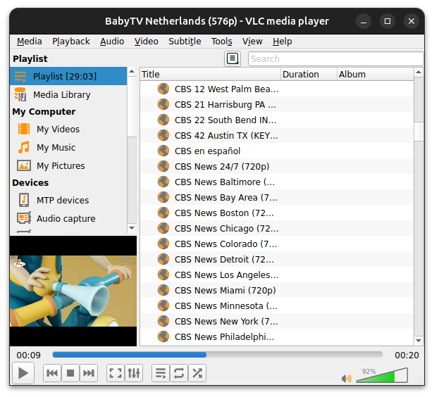Select CBS News Detroit item

[x=277, y=259]
